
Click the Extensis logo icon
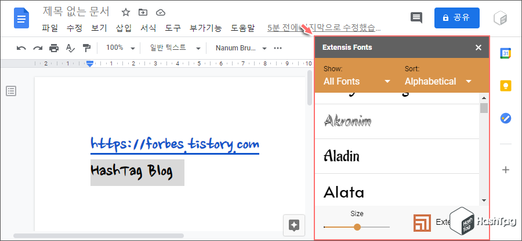422,222
